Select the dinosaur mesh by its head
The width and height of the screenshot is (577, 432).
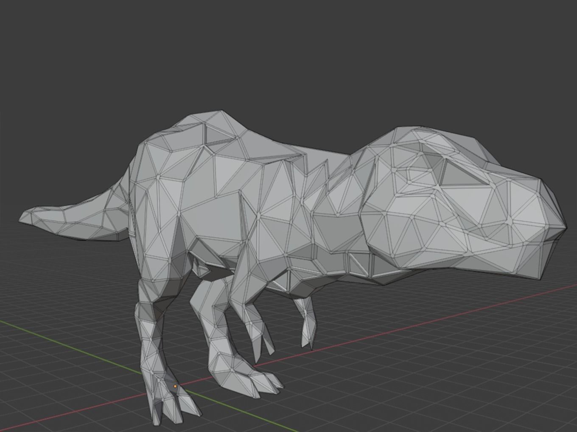(x=462, y=203)
